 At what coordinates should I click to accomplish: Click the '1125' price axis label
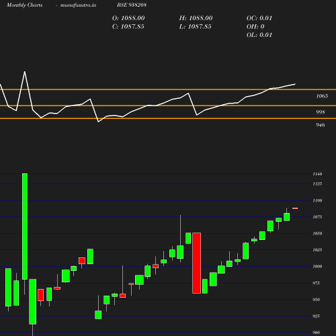click(x=317, y=183)
